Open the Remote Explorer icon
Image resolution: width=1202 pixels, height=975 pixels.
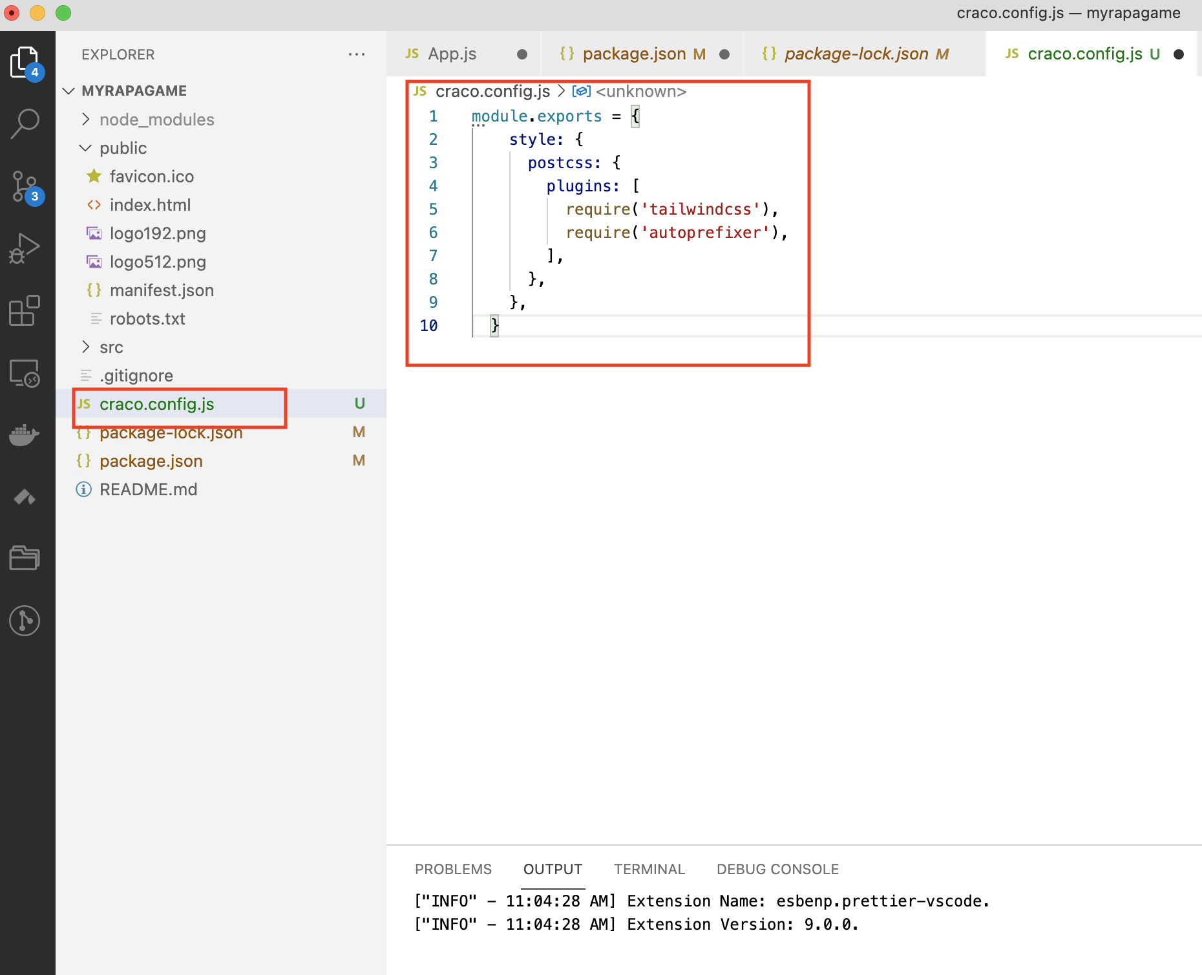pos(25,373)
